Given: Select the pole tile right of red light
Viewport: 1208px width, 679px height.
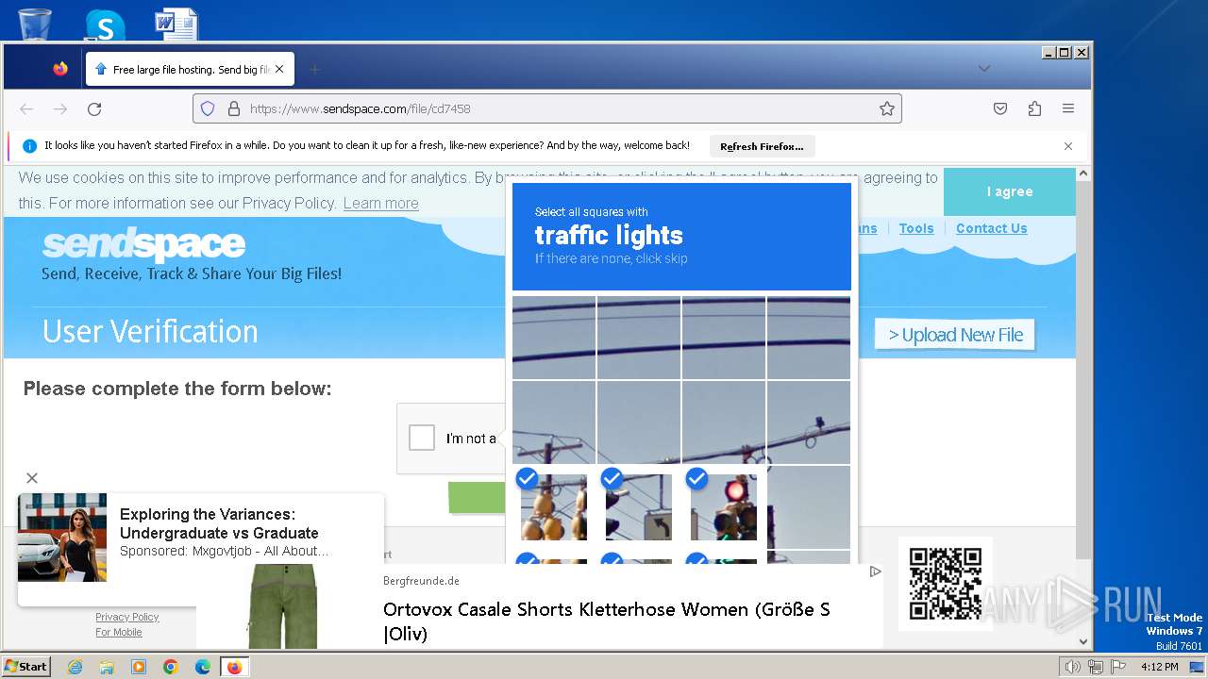Looking at the screenshot, I should click(x=809, y=507).
